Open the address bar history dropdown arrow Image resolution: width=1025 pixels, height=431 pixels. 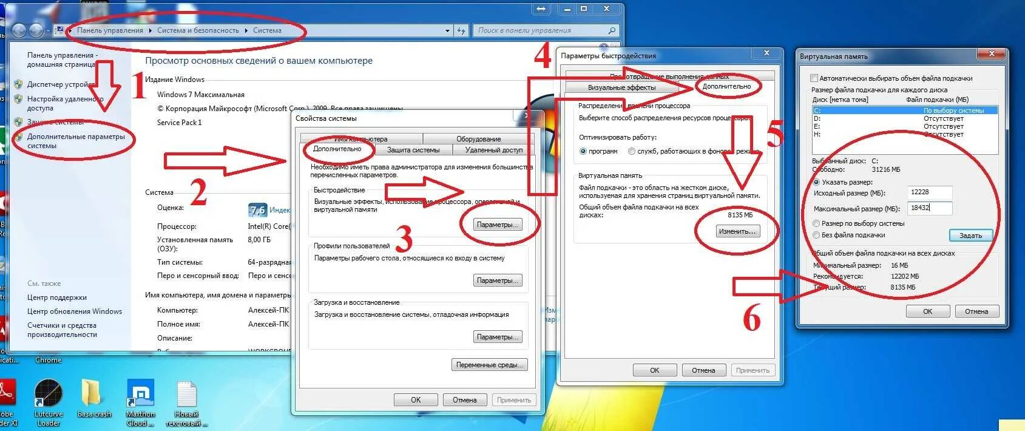448,30
